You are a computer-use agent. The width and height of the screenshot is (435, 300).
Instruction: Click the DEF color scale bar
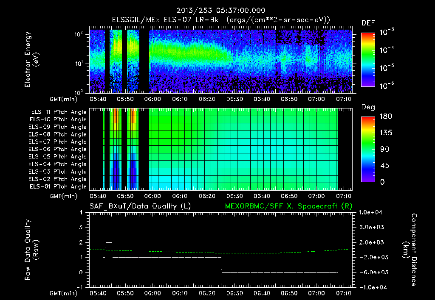click(x=368, y=59)
